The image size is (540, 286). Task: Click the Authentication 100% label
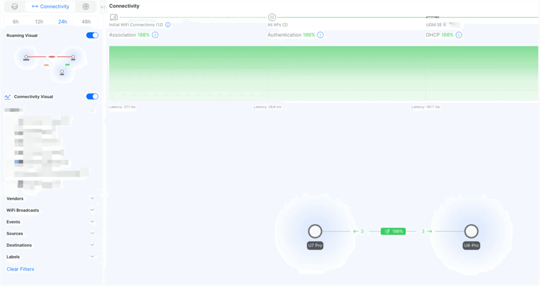click(292, 35)
